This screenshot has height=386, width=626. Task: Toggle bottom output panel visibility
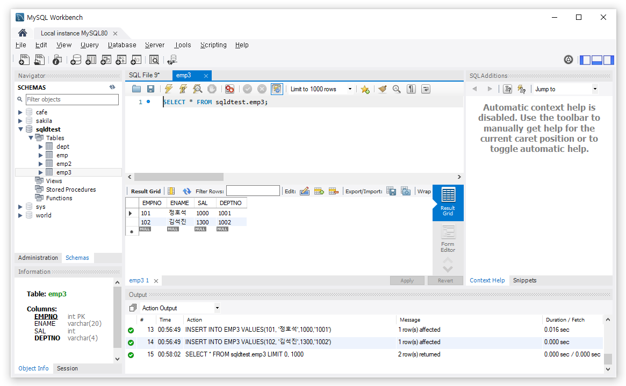(597, 60)
